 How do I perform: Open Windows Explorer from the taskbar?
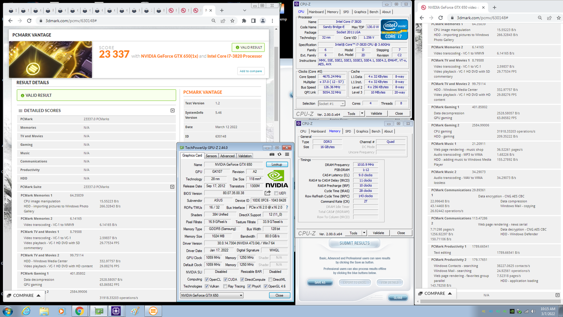44,311
